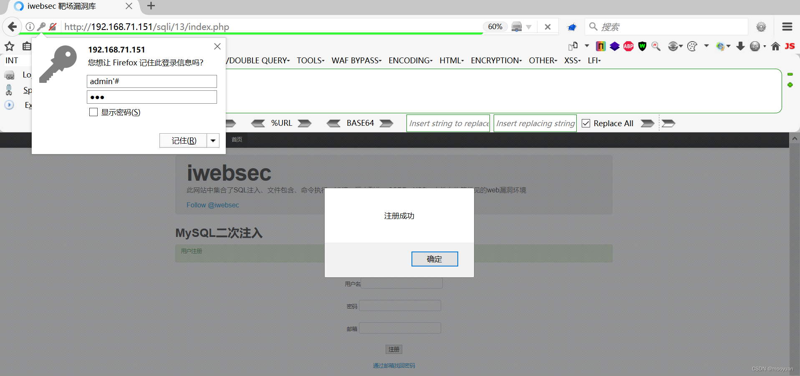Open the Adblock Plus ABP icon

[x=628, y=46]
